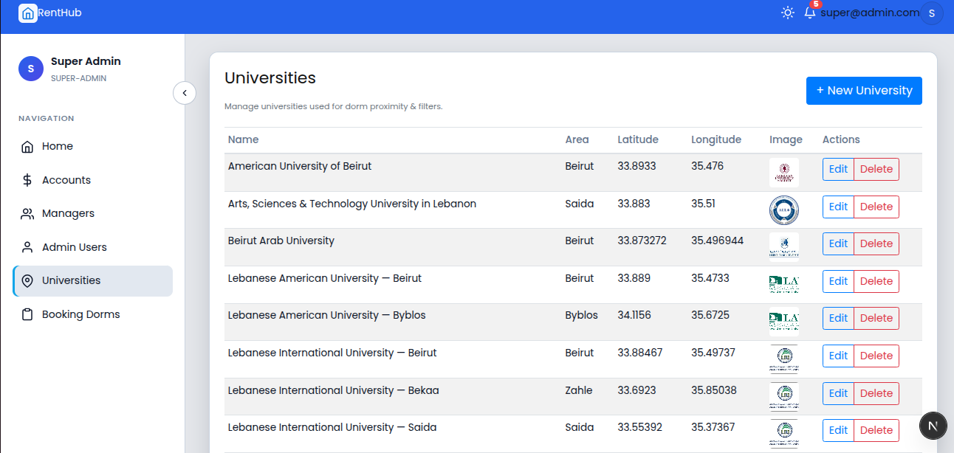Delete Lebanese International University — Bekaa
This screenshot has width=954, height=453.
pos(876,393)
